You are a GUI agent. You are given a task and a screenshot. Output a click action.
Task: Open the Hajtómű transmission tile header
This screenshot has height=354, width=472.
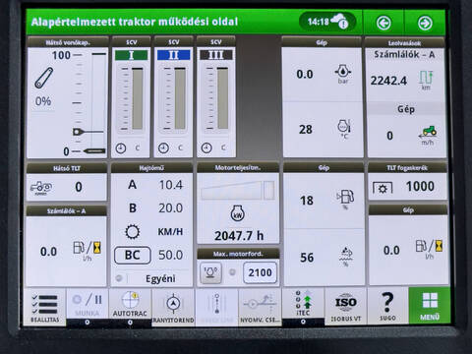tap(151, 168)
